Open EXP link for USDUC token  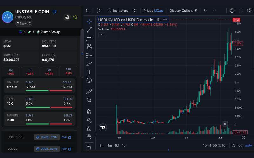pyautogui.click(x=66, y=149)
